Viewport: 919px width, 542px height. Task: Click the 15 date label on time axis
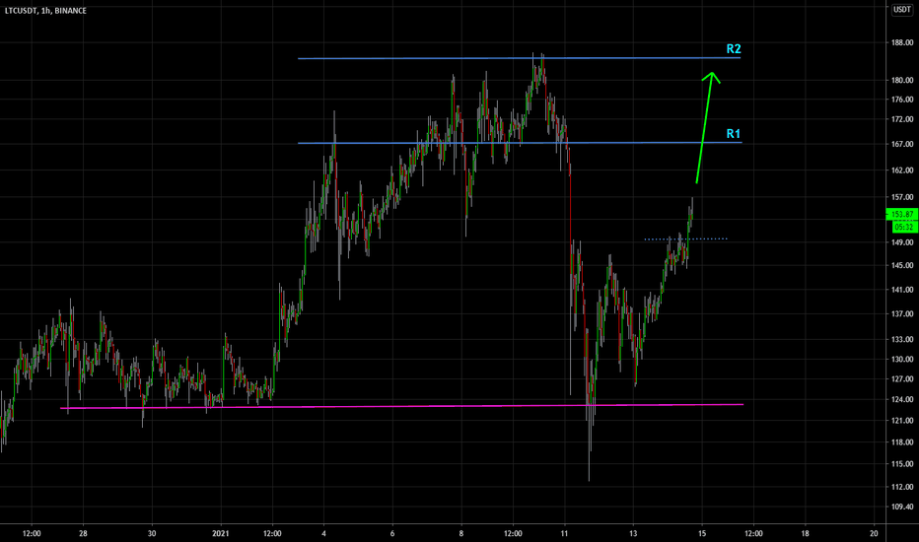pyautogui.click(x=702, y=533)
